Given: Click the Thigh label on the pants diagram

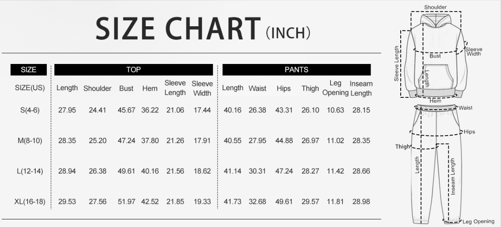Looking at the screenshot, I should [403, 147].
